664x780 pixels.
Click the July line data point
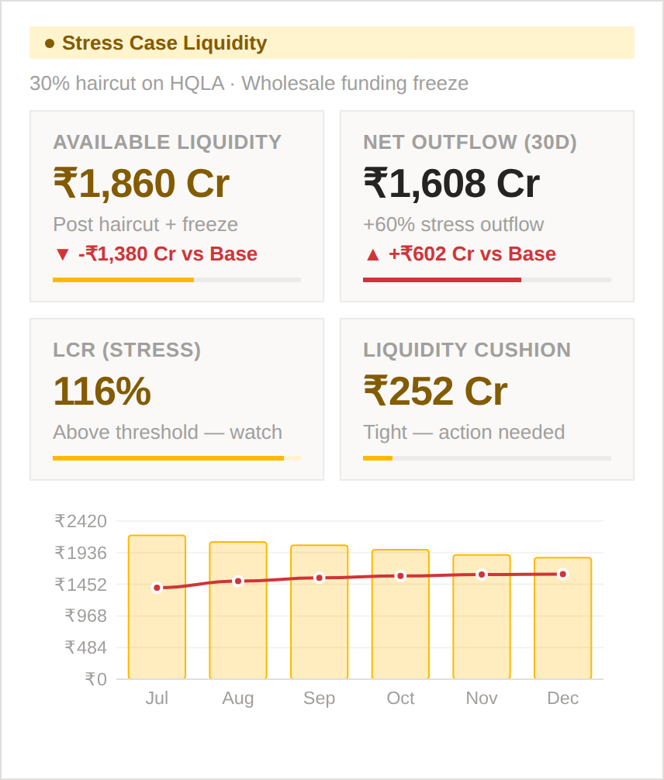coord(157,588)
